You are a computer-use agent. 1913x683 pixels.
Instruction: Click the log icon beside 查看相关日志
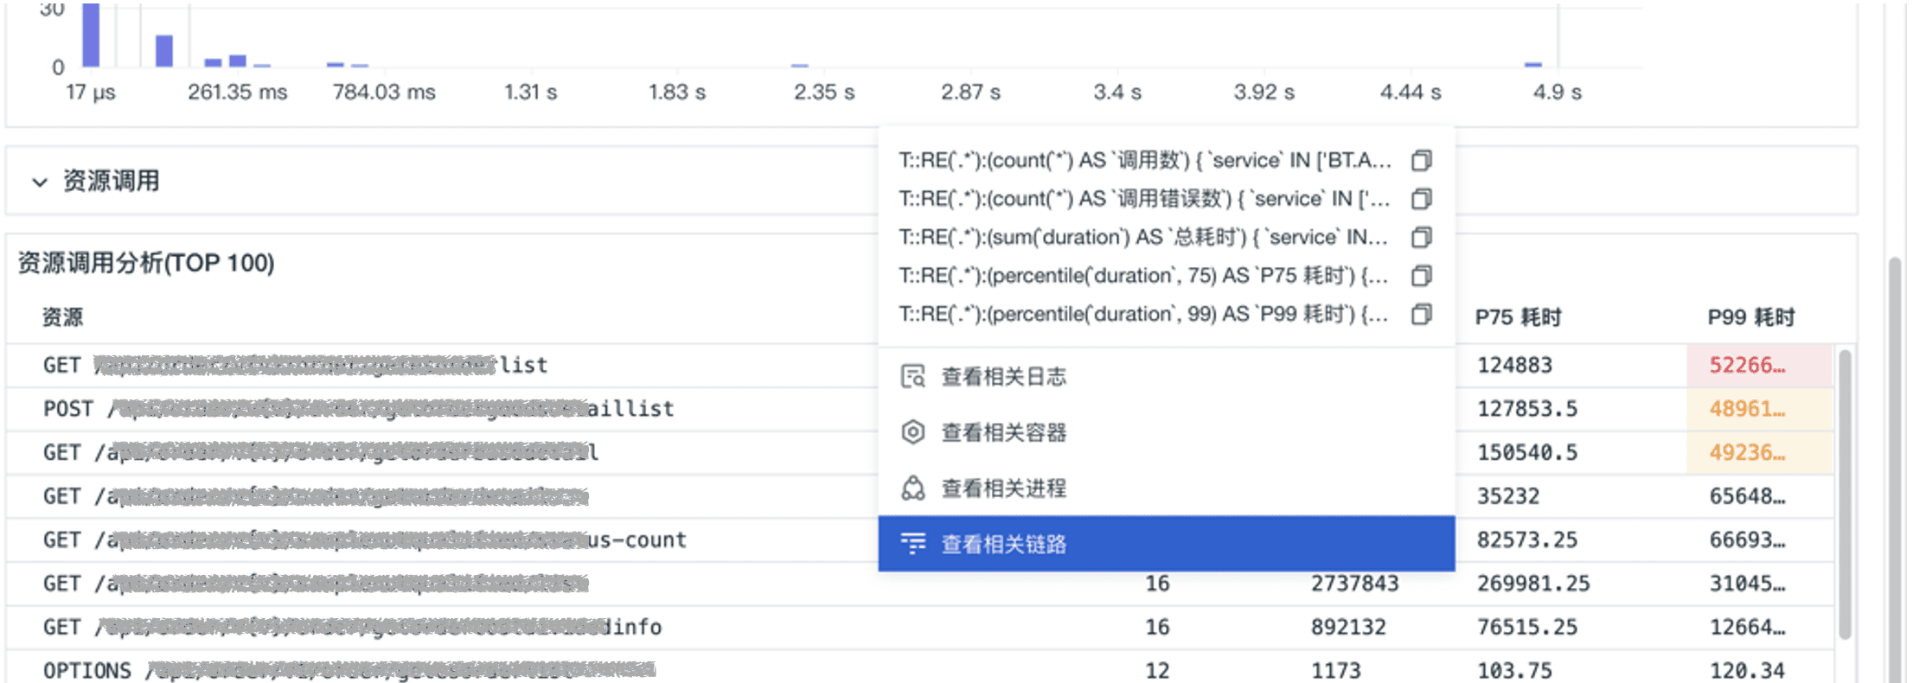click(x=913, y=376)
